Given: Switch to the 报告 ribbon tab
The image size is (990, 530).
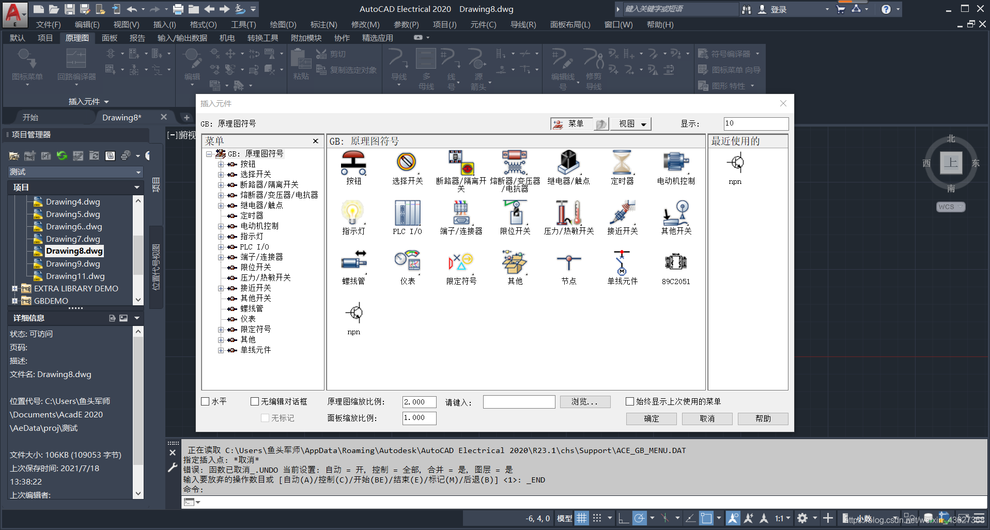Looking at the screenshot, I should 137,38.
